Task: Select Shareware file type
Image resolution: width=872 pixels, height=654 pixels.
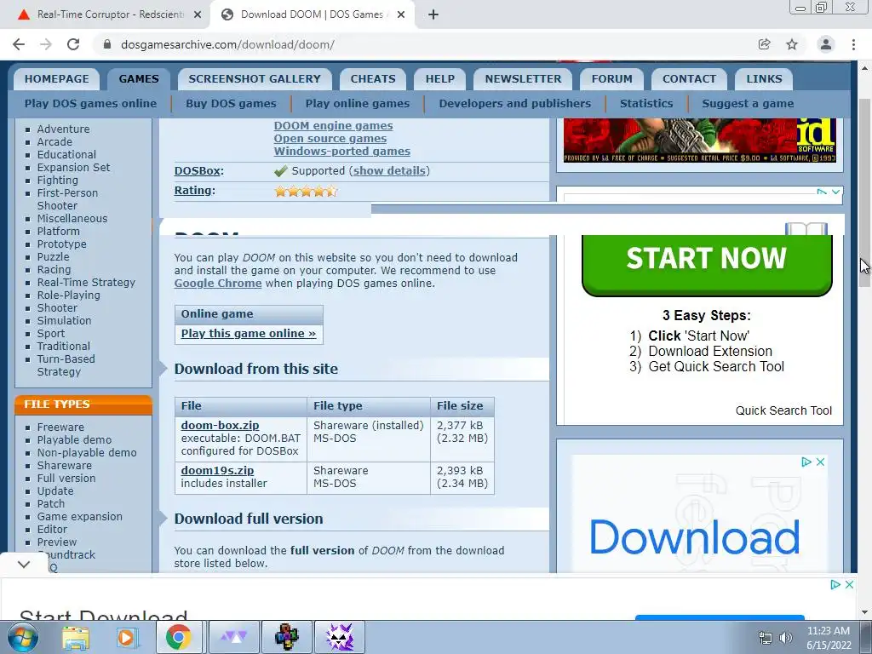Action: pos(65,466)
